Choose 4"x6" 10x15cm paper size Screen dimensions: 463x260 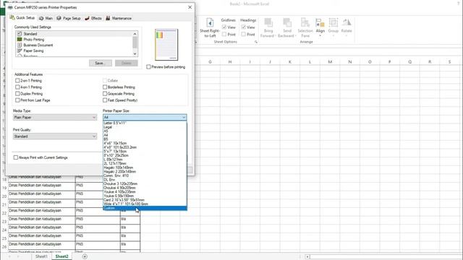click(x=145, y=143)
